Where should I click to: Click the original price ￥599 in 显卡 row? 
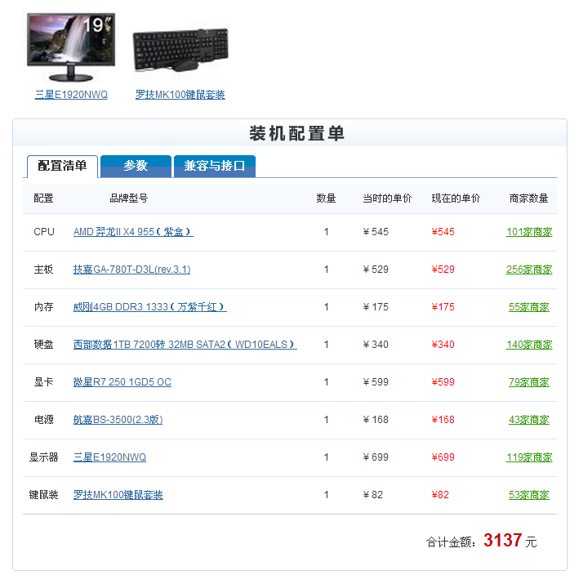click(x=376, y=382)
